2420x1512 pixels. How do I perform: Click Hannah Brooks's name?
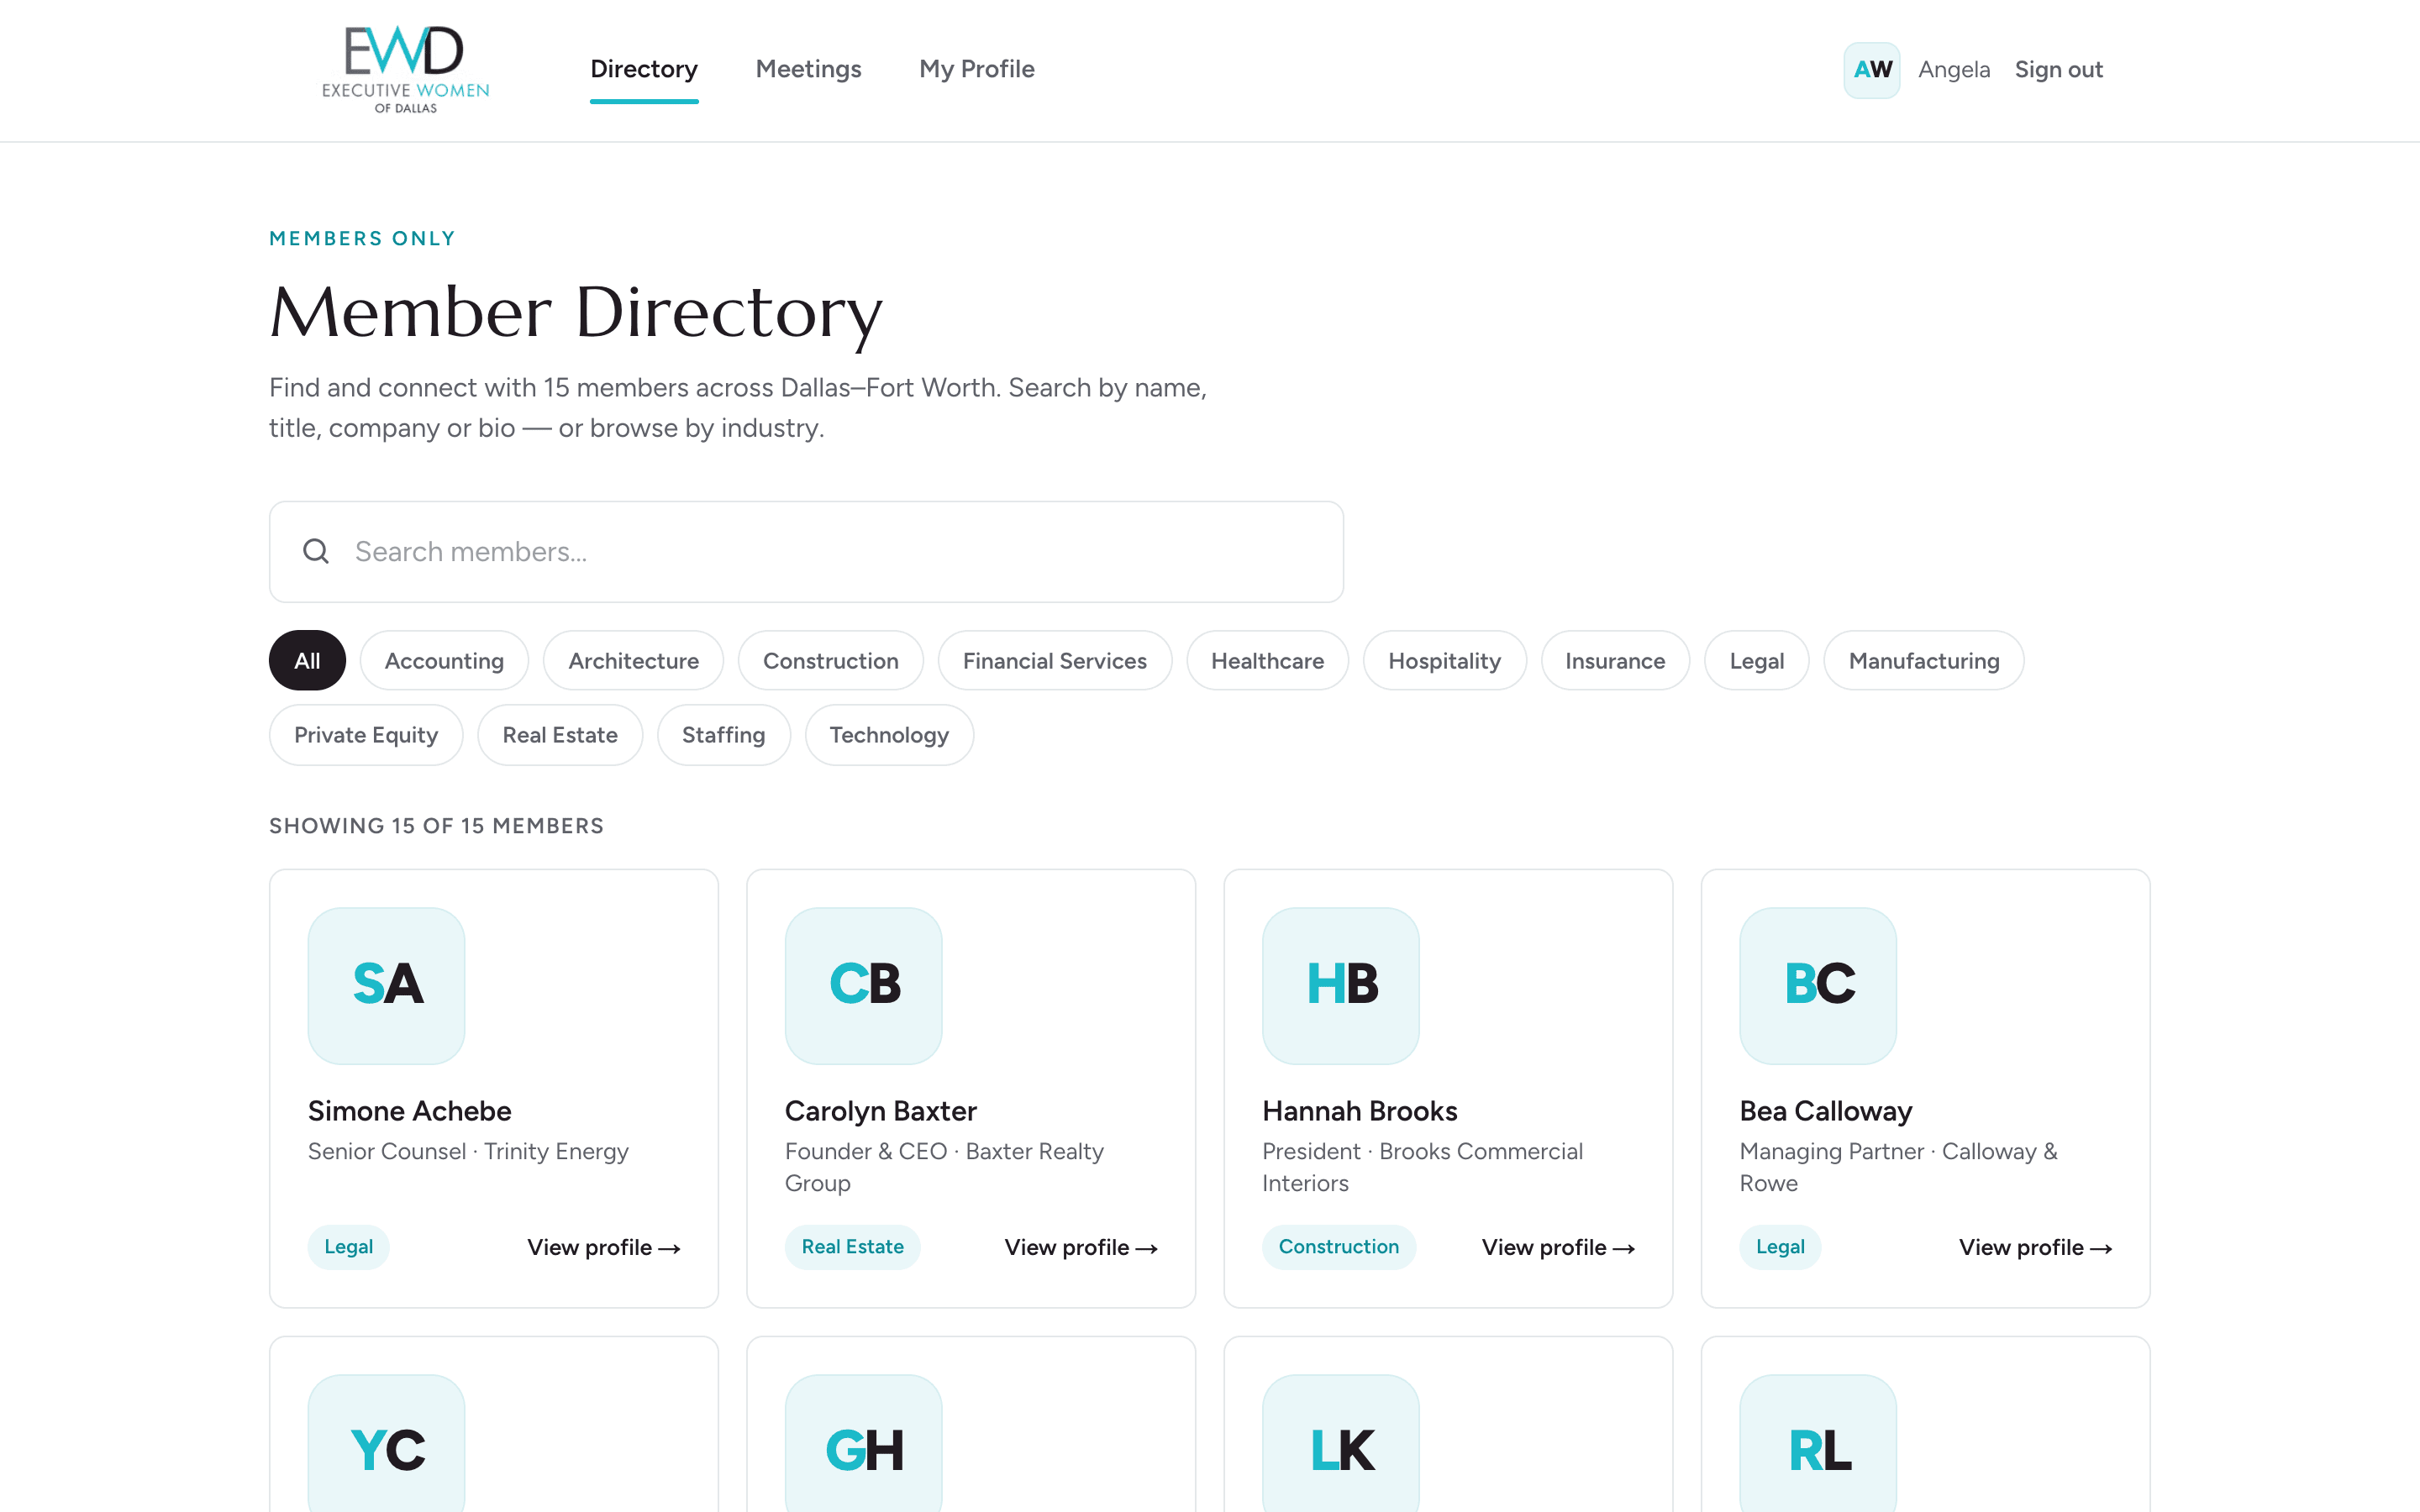[1359, 1111]
